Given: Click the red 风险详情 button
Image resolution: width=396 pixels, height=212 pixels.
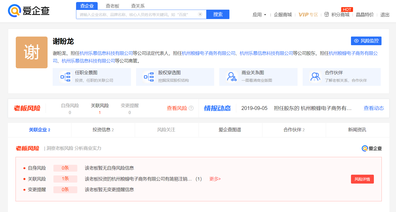Looking at the screenshot, I should click(x=362, y=179).
